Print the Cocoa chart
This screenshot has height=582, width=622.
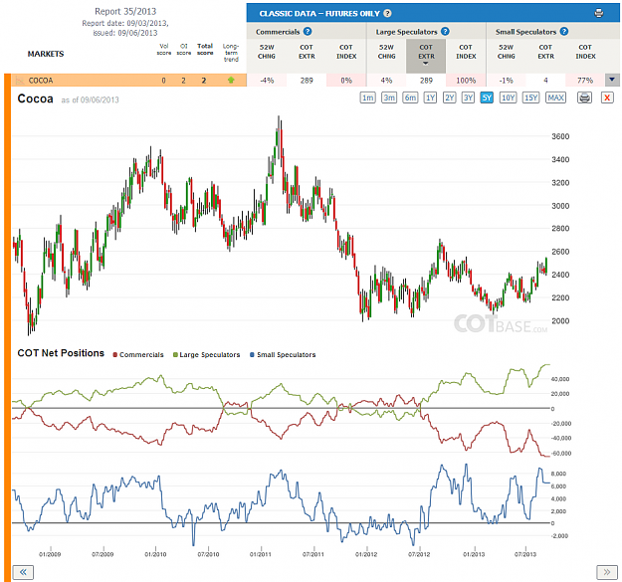coord(585,97)
